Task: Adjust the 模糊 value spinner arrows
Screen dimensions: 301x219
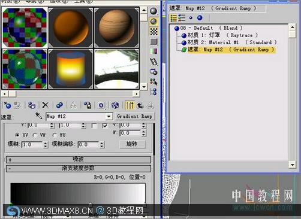Action: [x=46, y=145]
